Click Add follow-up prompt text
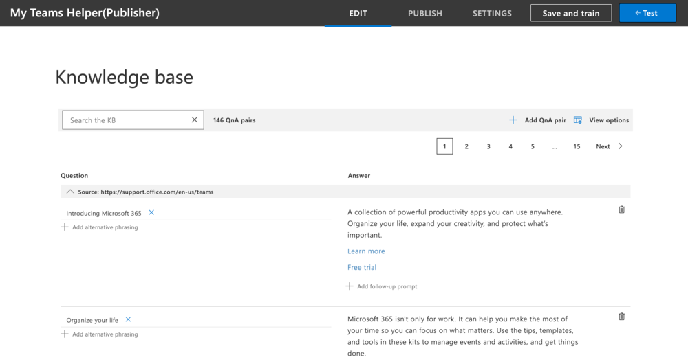This screenshot has width=688, height=364. point(387,286)
